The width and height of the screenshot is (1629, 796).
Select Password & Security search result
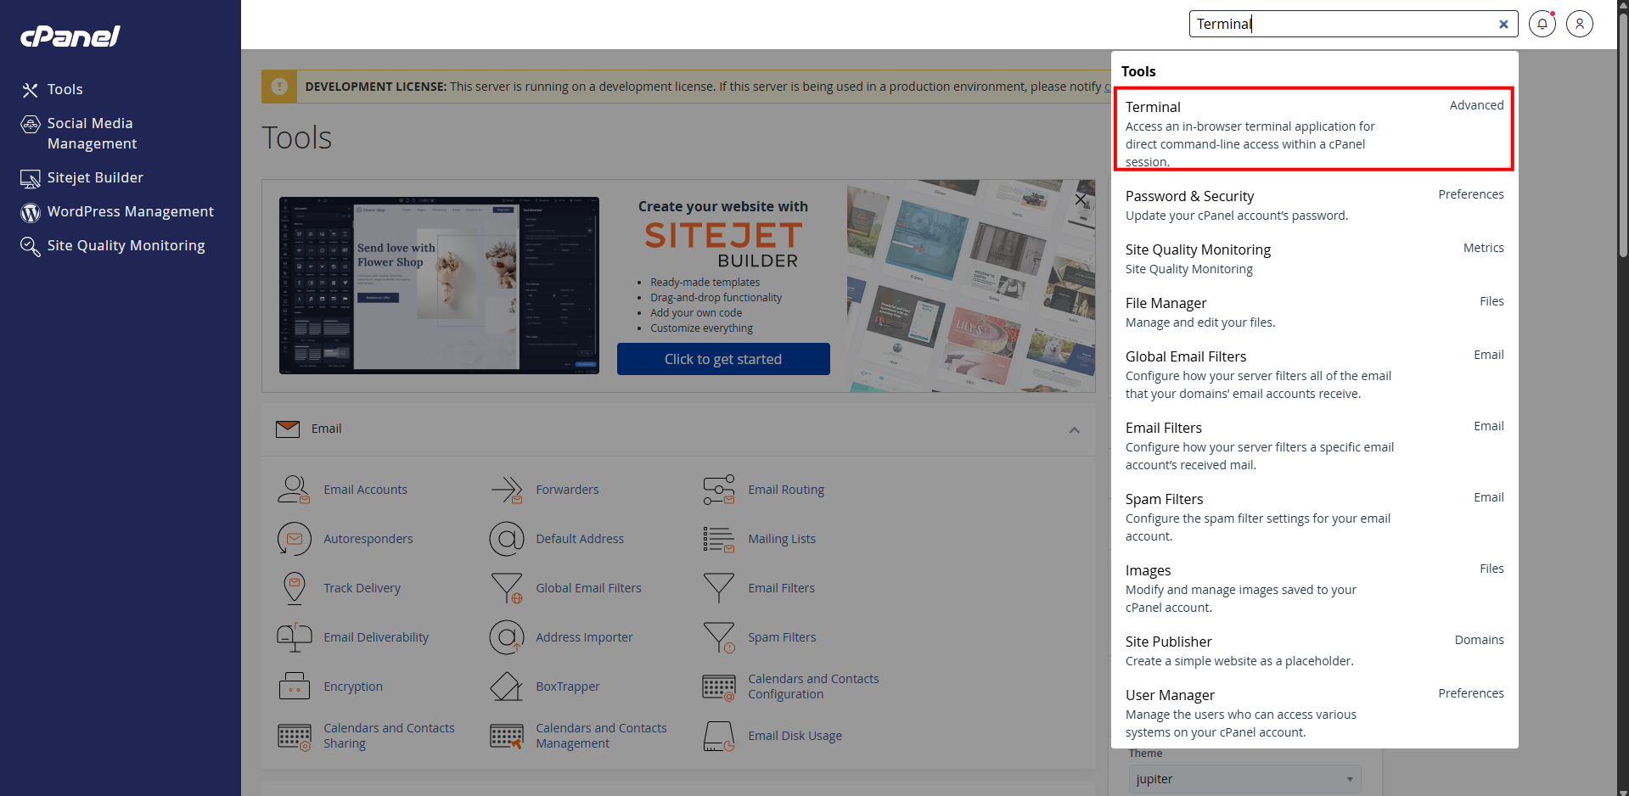tap(1315, 205)
